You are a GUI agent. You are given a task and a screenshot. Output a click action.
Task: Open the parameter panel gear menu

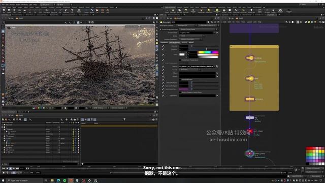click(x=209, y=22)
